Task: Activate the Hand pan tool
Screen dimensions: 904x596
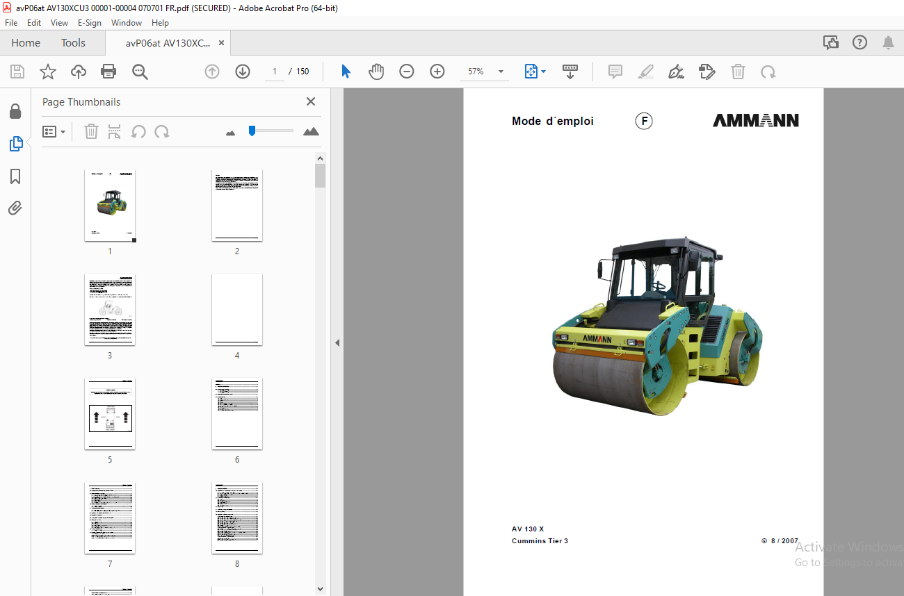Action: click(376, 72)
